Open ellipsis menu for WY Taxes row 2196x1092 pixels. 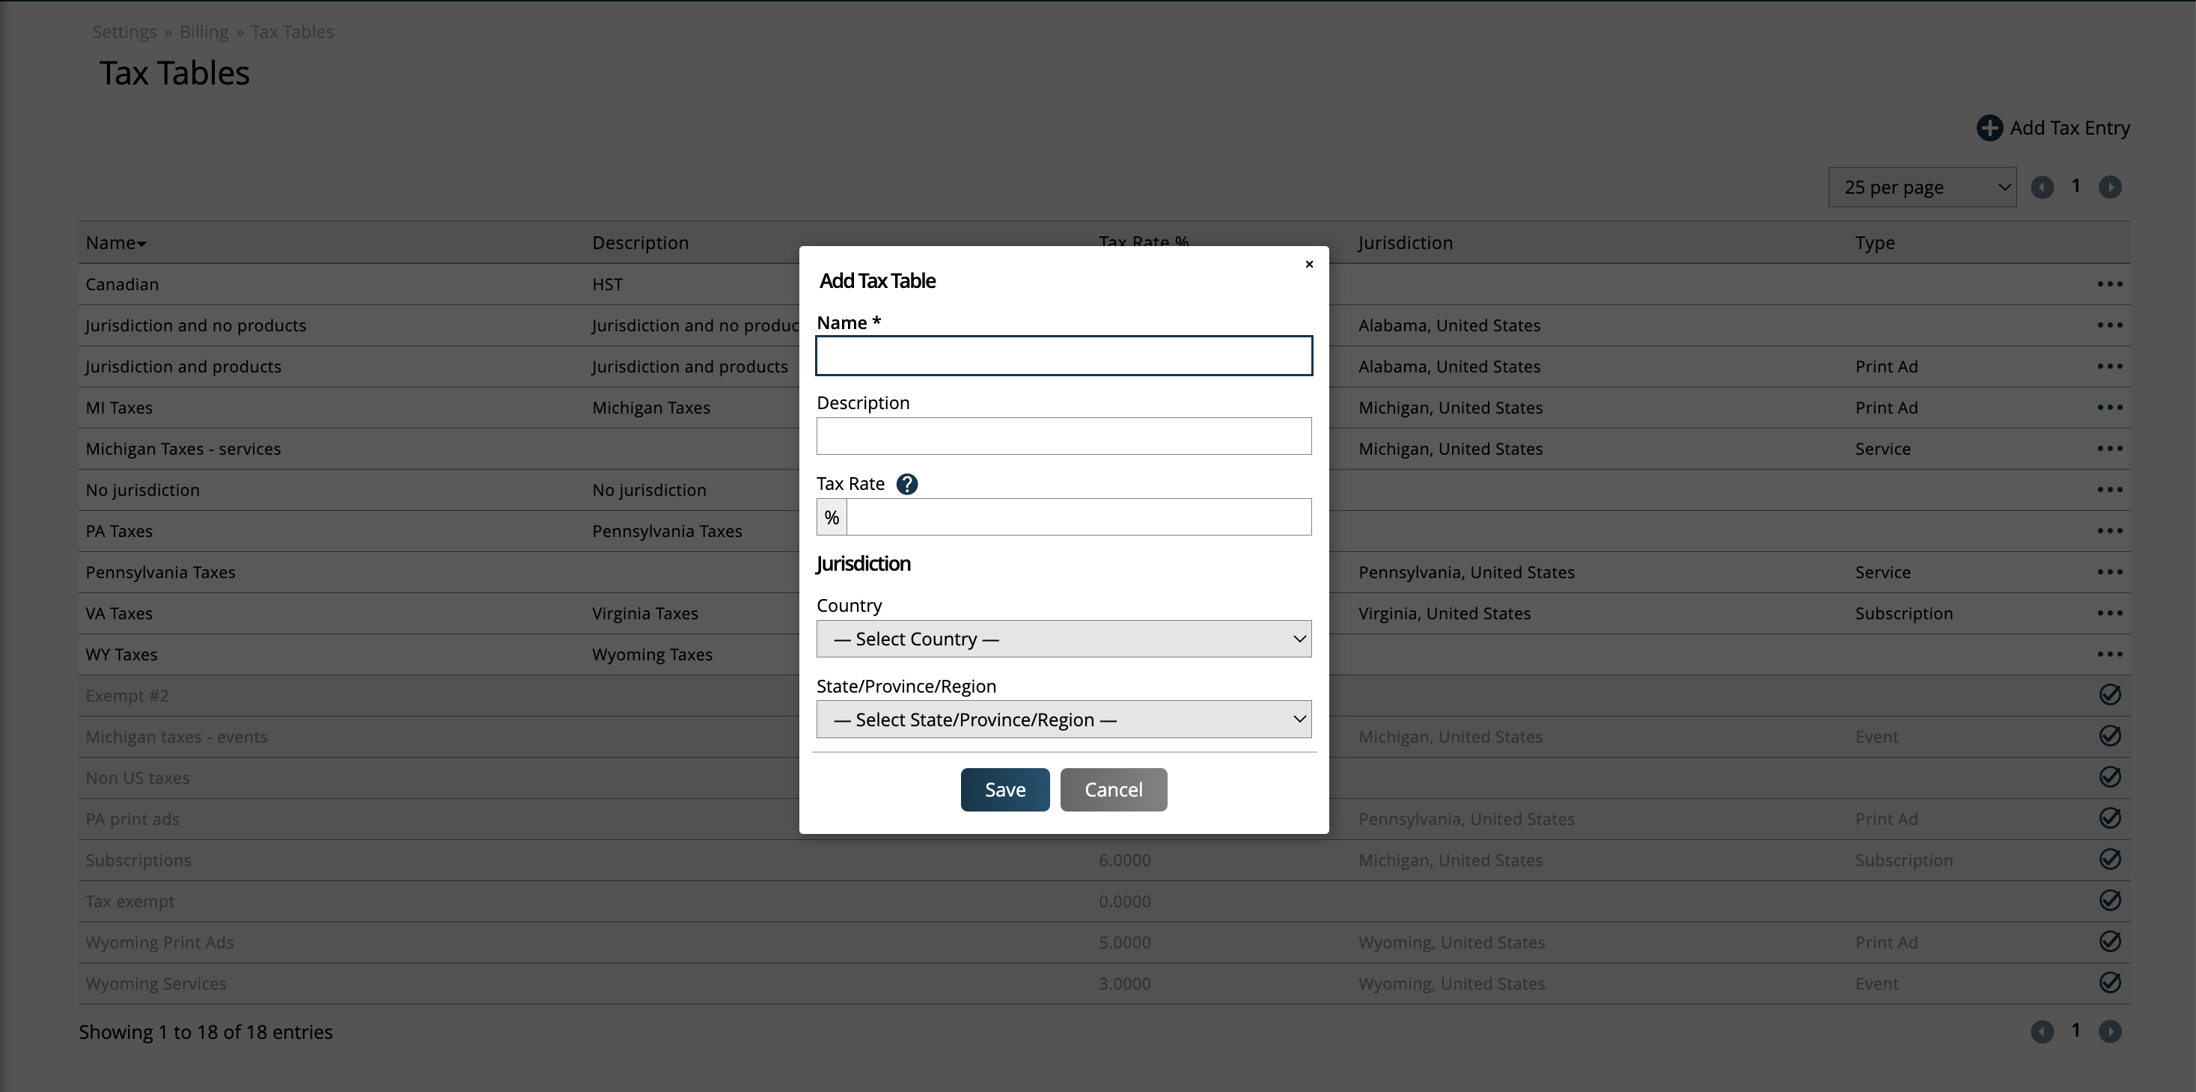(2109, 654)
